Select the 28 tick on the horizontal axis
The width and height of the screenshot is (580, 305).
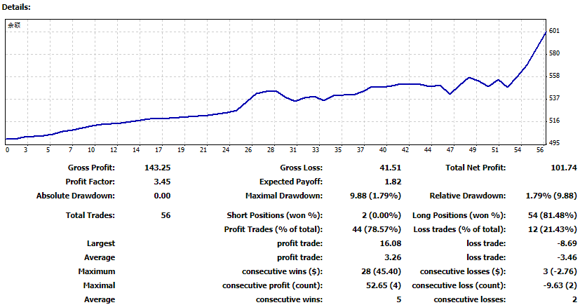[x=271, y=150]
